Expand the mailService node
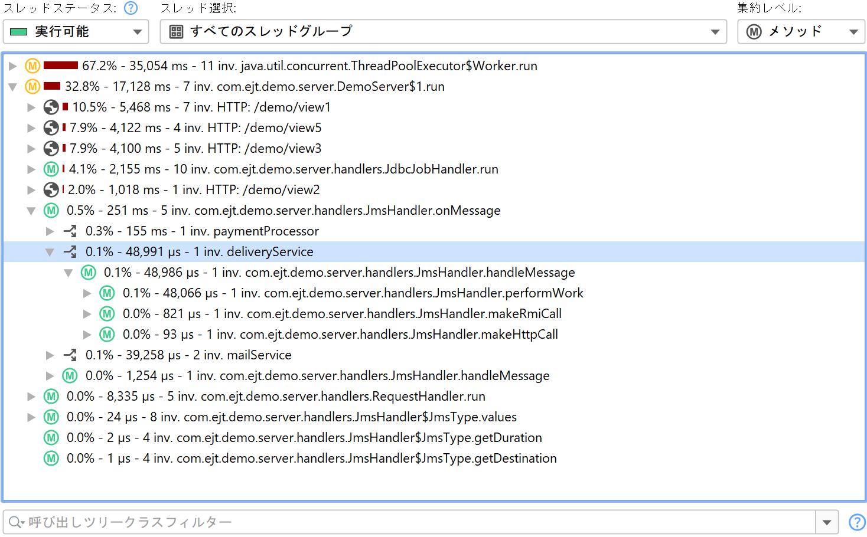 coord(50,355)
